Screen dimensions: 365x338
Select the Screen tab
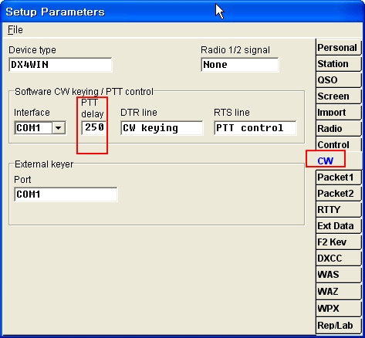point(338,96)
